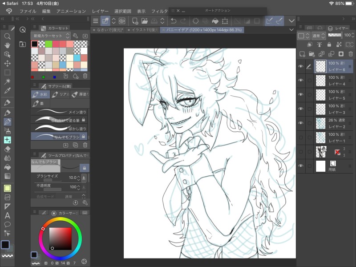Select the 墨 brush group
The height and width of the screenshot is (267, 356).
[40, 104]
